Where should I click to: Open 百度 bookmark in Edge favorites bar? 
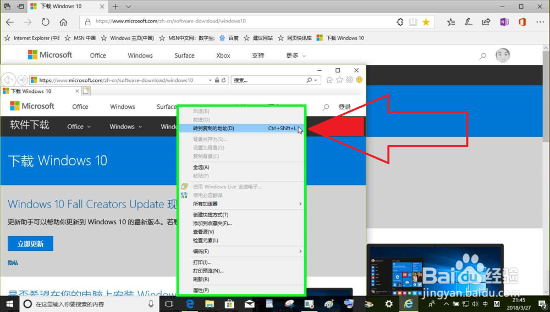pyautogui.click(x=229, y=38)
